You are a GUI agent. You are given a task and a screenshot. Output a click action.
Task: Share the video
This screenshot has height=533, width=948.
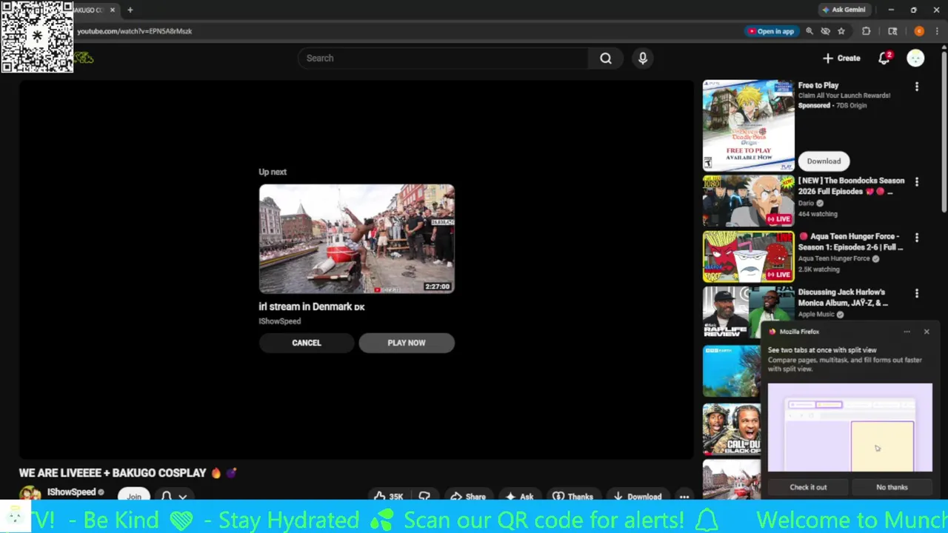click(468, 497)
